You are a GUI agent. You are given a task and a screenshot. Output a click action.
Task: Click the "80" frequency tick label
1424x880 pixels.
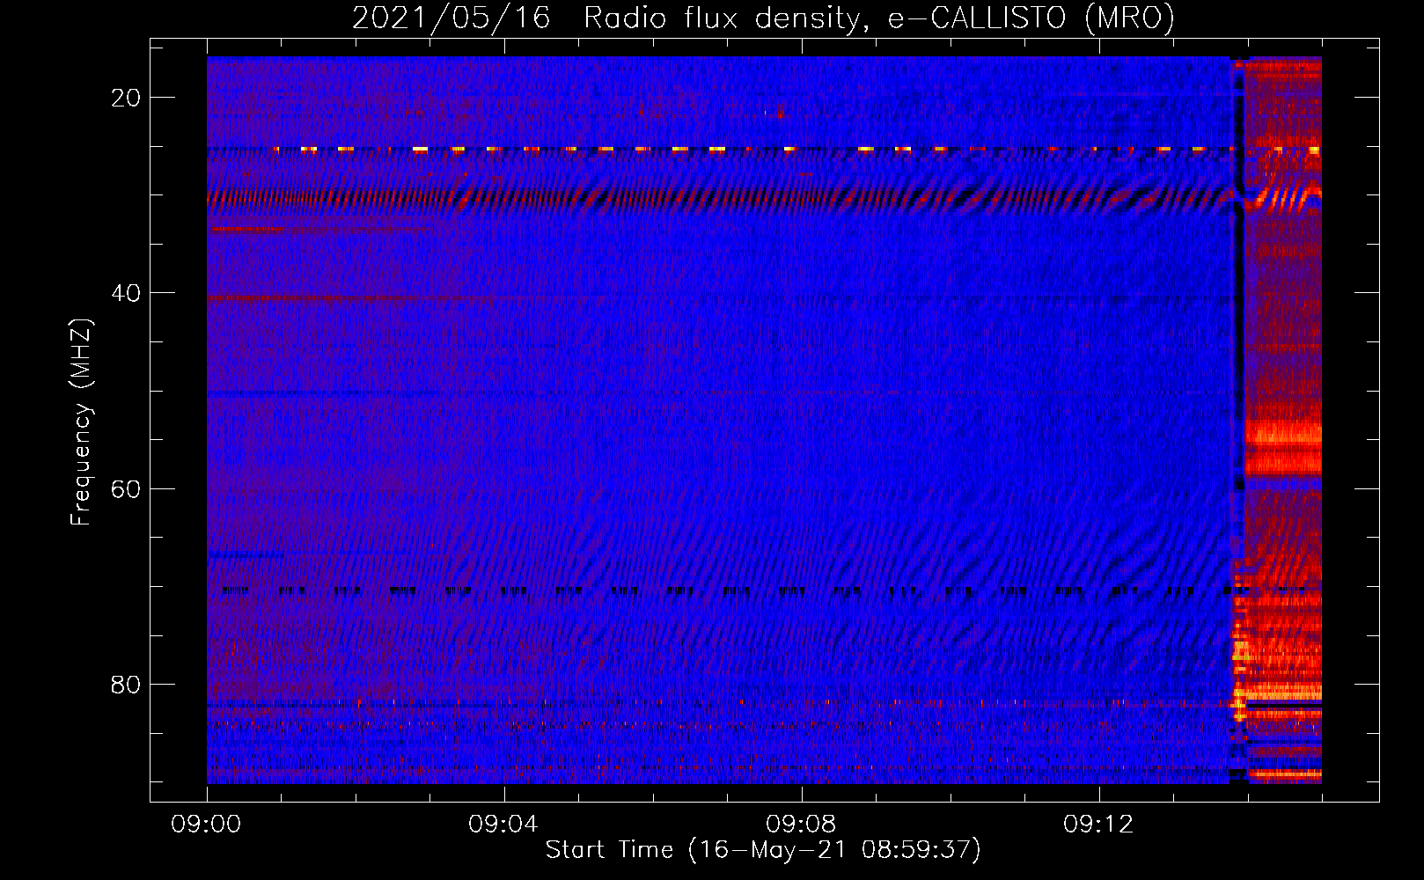pos(126,684)
